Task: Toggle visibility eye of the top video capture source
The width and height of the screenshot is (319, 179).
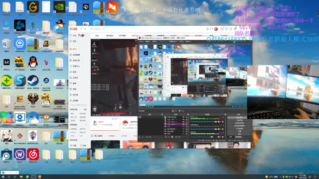Action: tap(183, 117)
